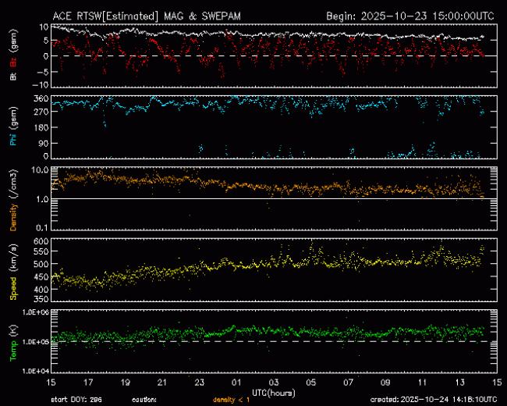This screenshot has width=507, height=406.
Task: Click the Density (/cm3) axis label
Action: click(12, 199)
